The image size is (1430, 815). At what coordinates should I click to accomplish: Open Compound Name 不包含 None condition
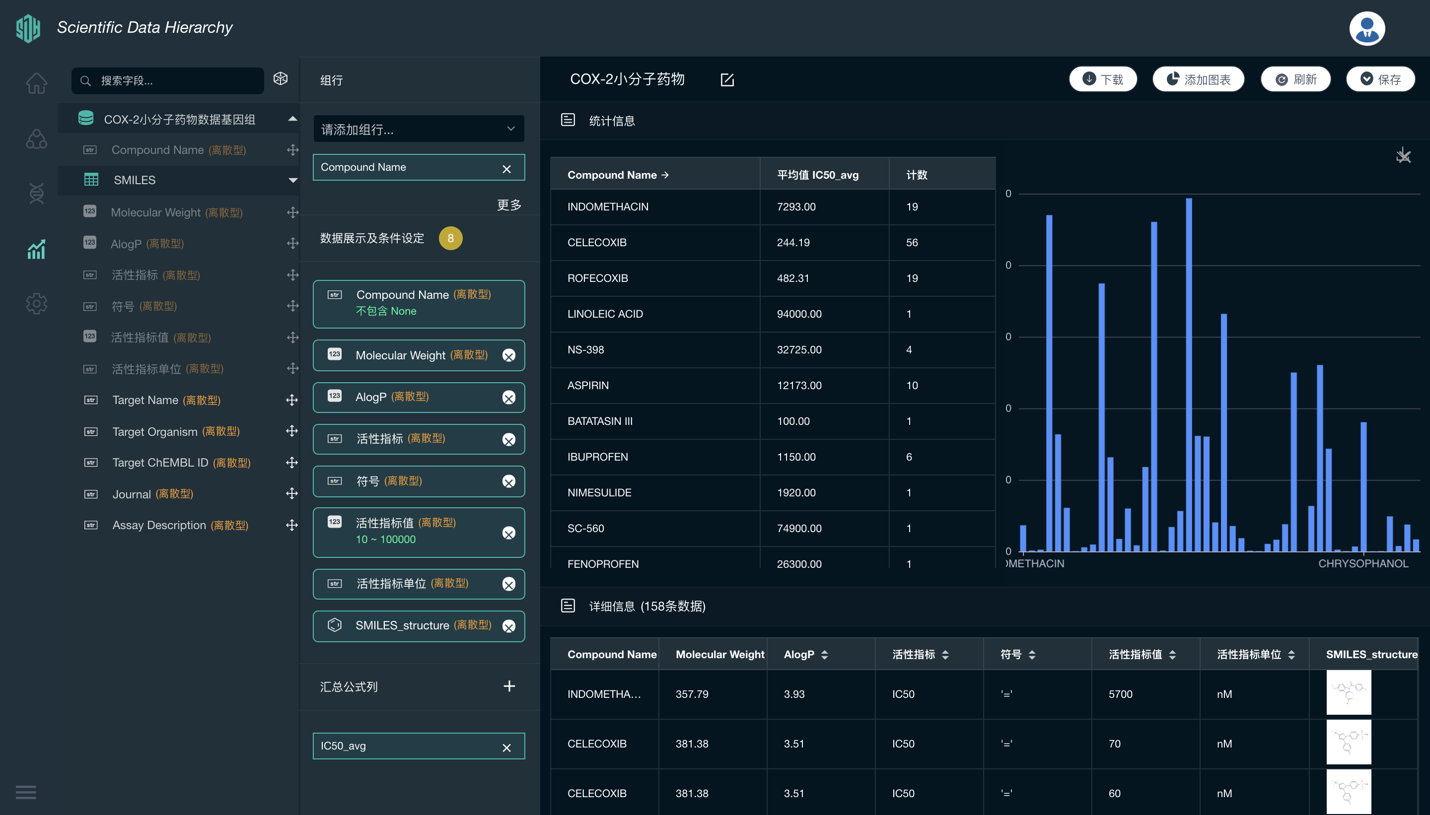coord(419,303)
